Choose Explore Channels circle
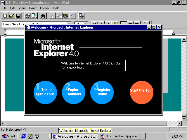 point(73,92)
